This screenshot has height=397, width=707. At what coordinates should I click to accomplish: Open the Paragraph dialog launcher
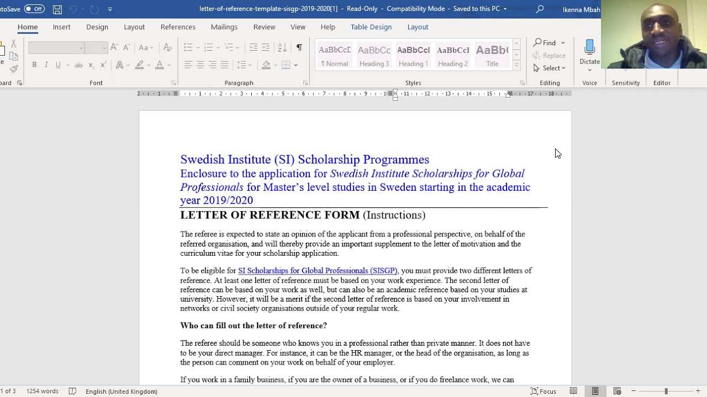coord(305,83)
